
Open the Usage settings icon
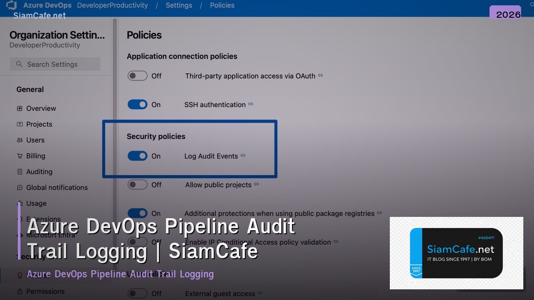20,204
